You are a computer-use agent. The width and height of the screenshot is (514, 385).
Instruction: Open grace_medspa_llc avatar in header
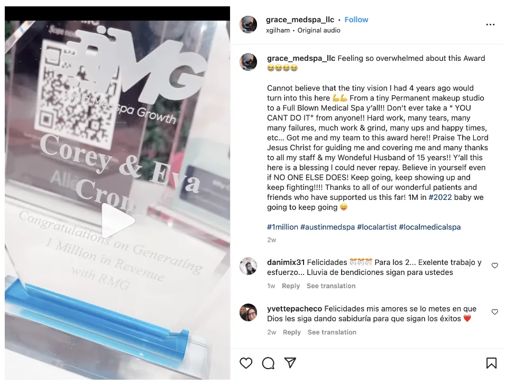[x=248, y=24]
